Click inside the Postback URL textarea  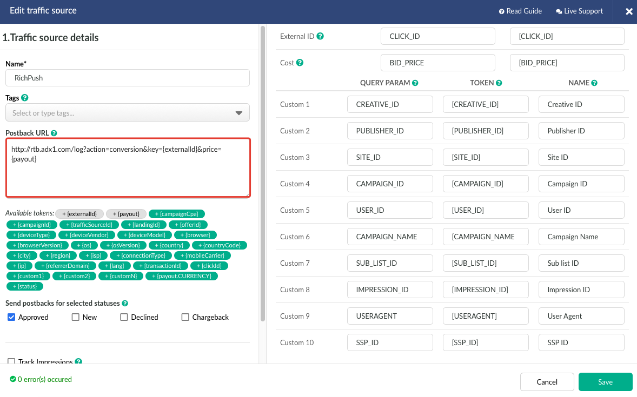pyautogui.click(x=128, y=167)
